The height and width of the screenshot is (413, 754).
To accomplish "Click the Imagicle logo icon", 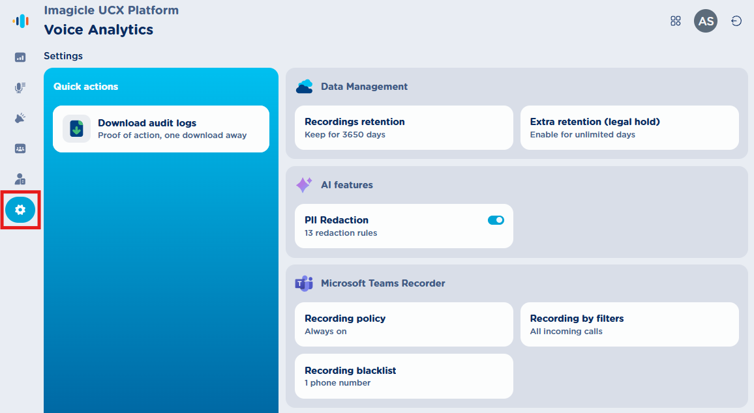I will [21, 21].
